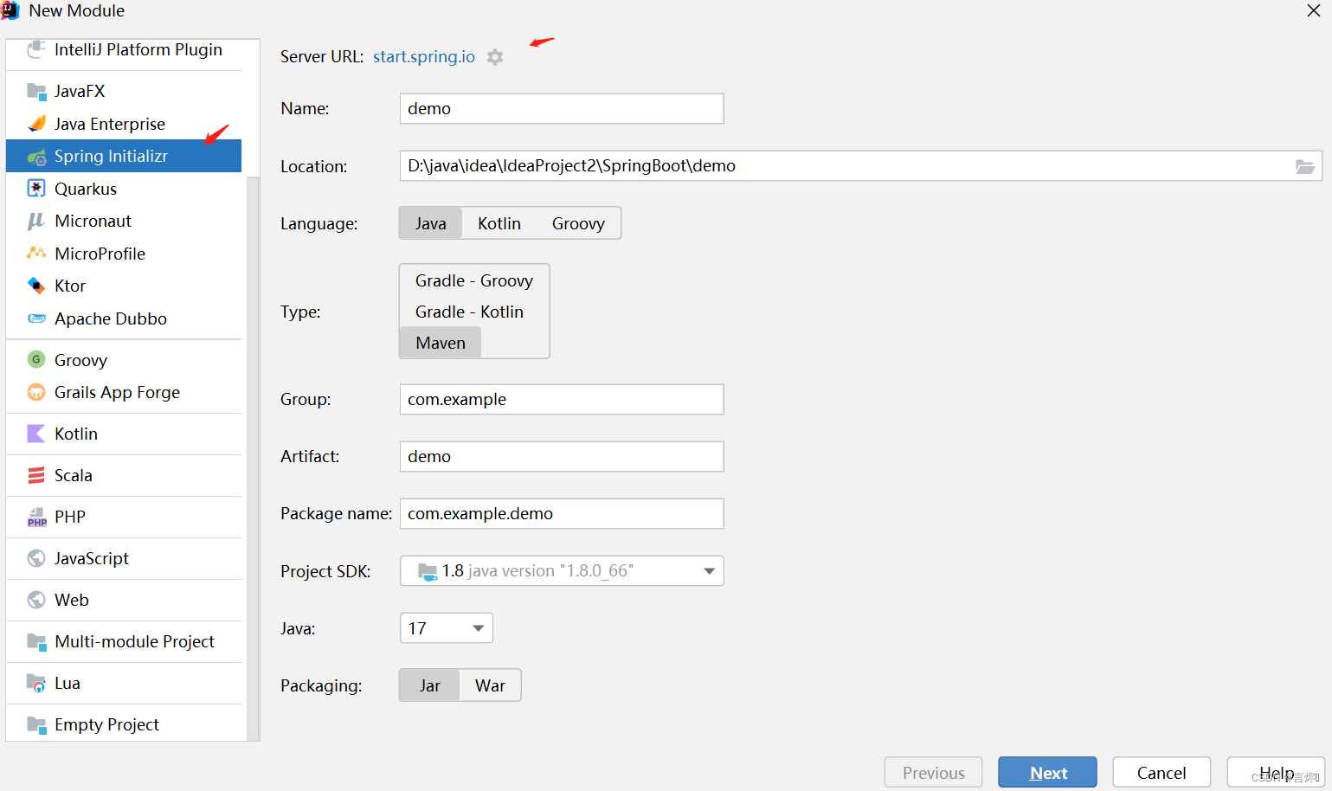Click the module type list scrollbar

(253, 459)
